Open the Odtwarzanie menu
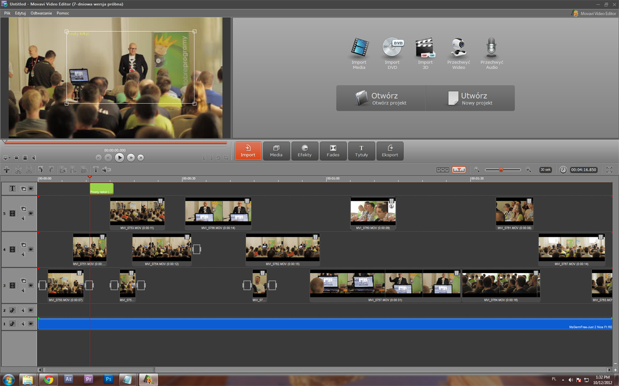Image resolution: width=619 pixels, height=386 pixels. [x=41, y=13]
